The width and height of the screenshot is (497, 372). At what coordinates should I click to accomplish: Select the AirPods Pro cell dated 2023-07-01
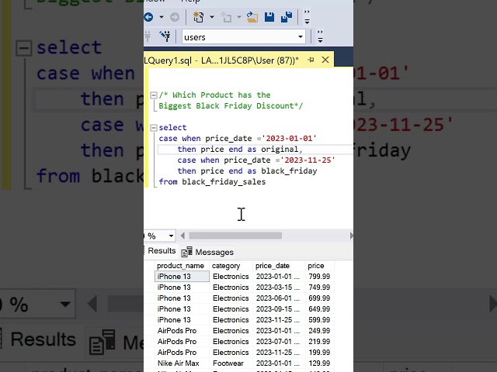point(182,342)
